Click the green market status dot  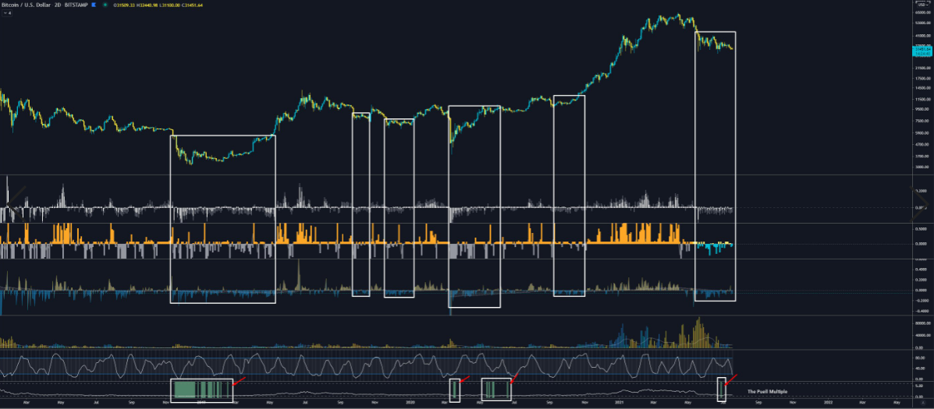pos(105,5)
